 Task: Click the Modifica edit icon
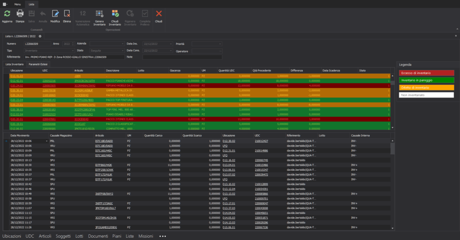tap(55, 14)
